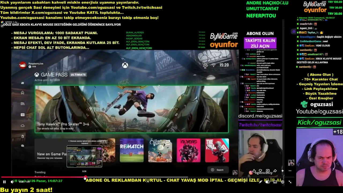Open the comments icon in the player
This screenshot has width=343, height=193.
[x=268, y=171]
